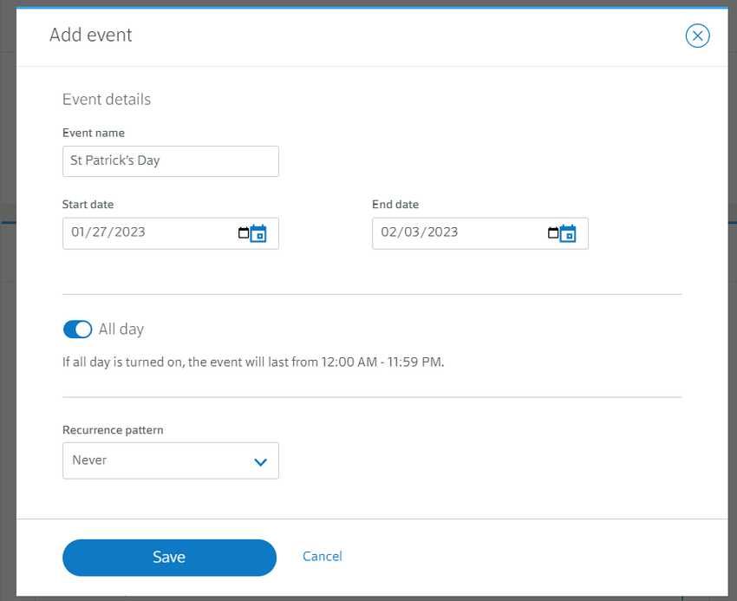Close the Add event dialog
The height and width of the screenshot is (601, 737).
(x=697, y=36)
